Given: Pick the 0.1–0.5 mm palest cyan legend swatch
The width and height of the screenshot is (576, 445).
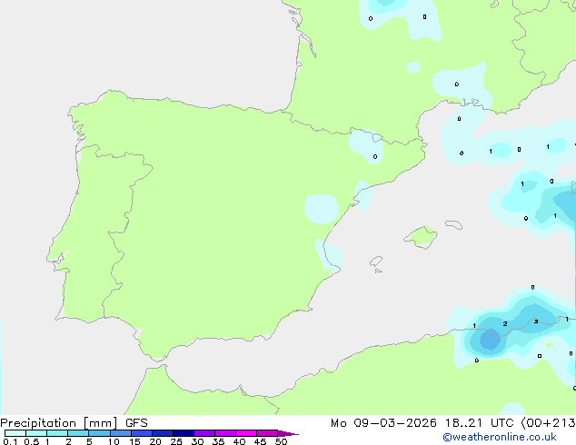Looking at the screenshot, I should point(15,433).
